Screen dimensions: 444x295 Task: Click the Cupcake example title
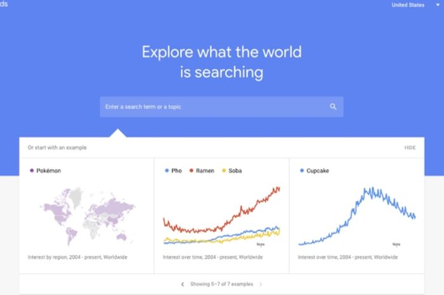point(318,171)
